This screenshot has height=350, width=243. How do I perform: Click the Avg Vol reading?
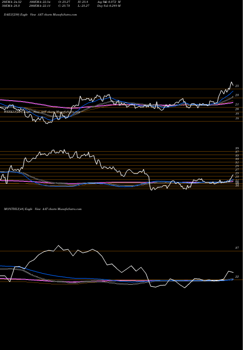[x=109, y=2]
